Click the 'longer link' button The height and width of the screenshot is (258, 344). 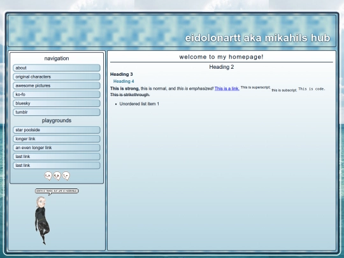pos(57,139)
